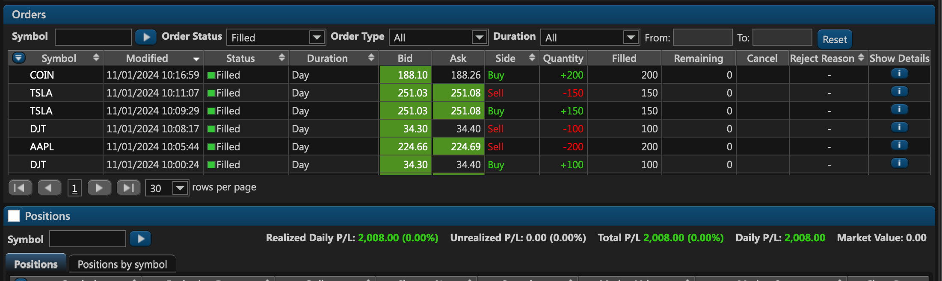
Task: Show details for COIN order
Action: coord(899,74)
